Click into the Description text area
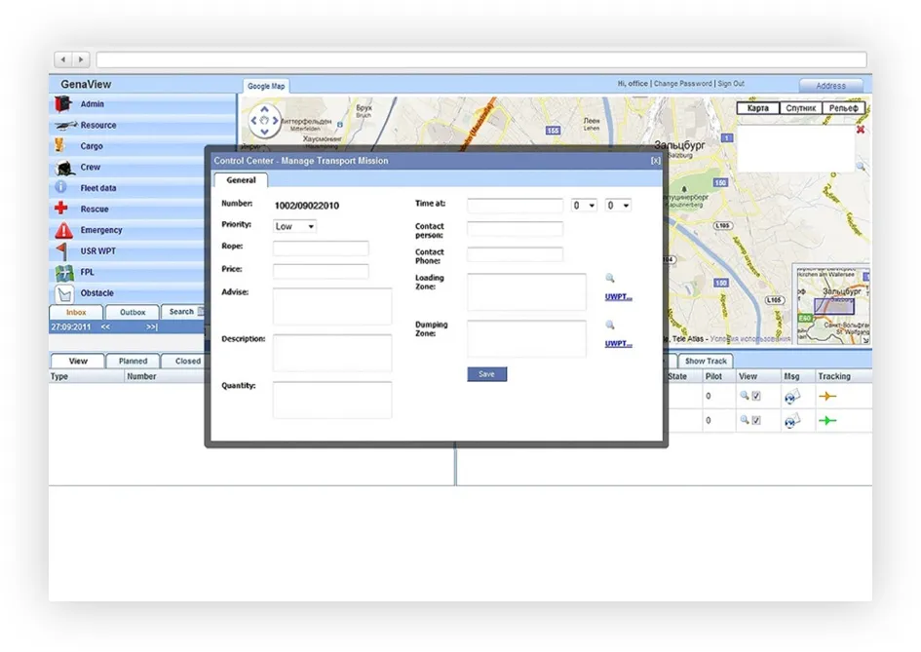 tap(332, 353)
